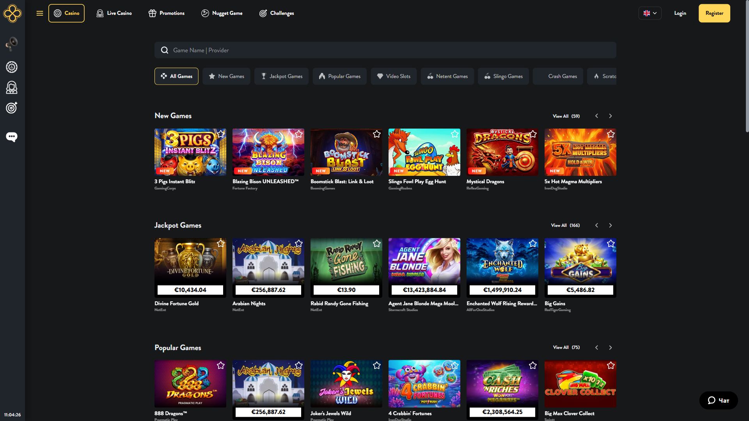749x421 pixels.
Task: View All 59 New Games
Action: 566,116
